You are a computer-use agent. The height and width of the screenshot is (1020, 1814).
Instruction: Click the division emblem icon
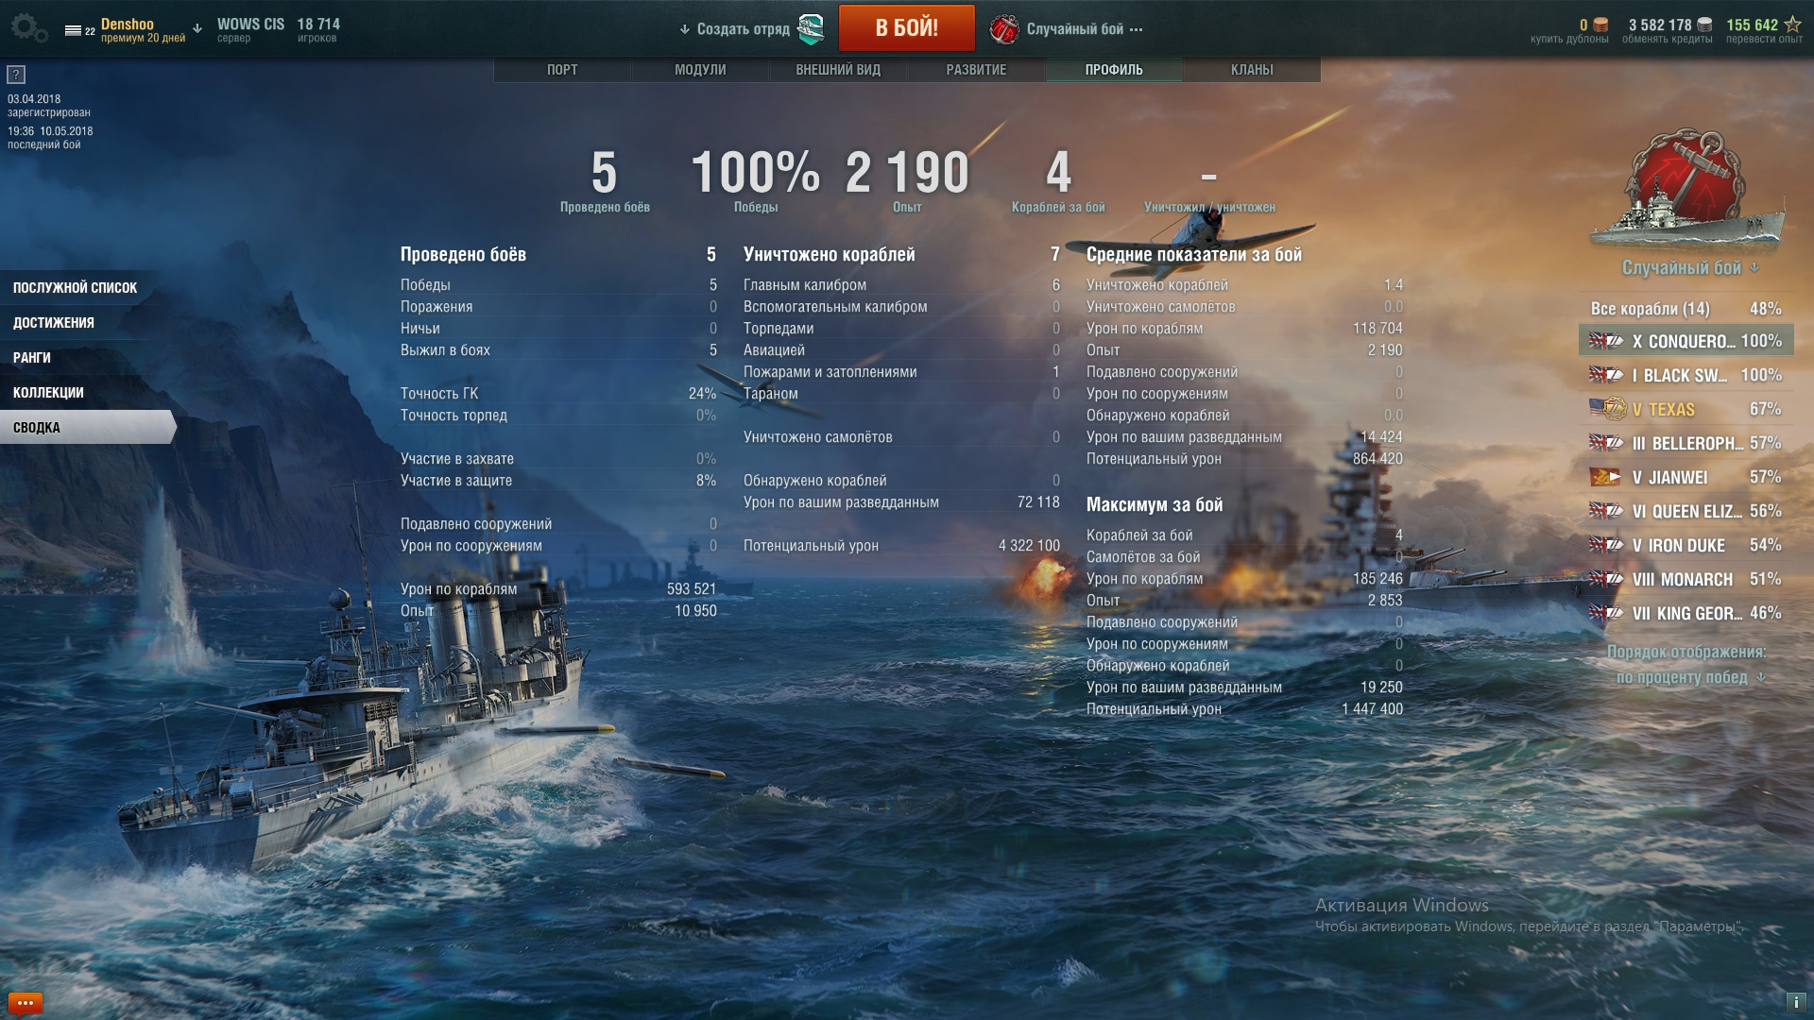point(811,29)
